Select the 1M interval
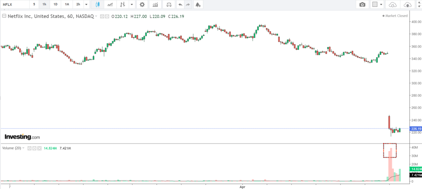This screenshot has height=189, width=422. 67,5
